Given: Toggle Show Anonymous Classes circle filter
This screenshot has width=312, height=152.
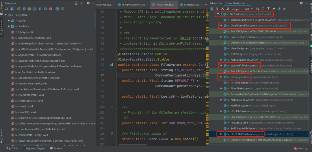Looking at the screenshot, I should (x=45, y=9).
